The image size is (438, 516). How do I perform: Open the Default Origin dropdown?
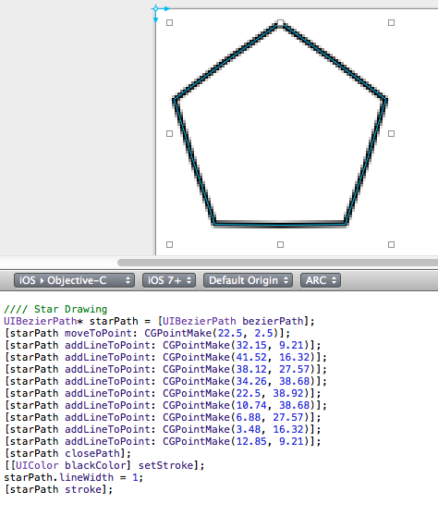(248, 280)
